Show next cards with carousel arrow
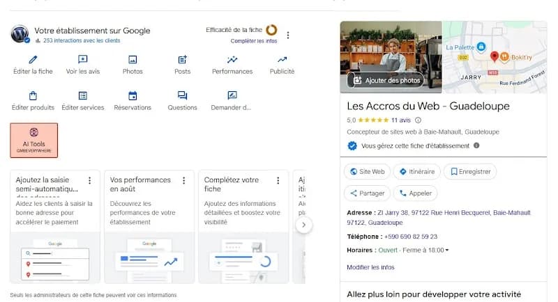 pos(303,225)
